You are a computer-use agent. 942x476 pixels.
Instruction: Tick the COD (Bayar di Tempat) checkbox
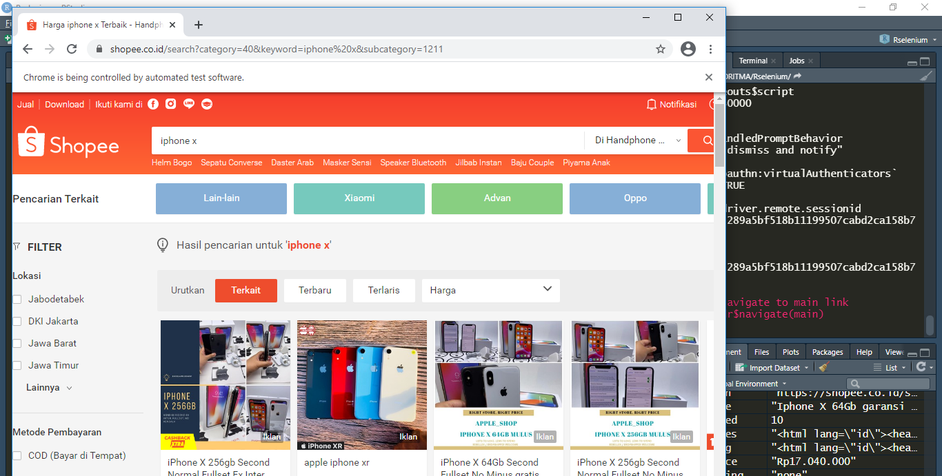tap(17, 455)
